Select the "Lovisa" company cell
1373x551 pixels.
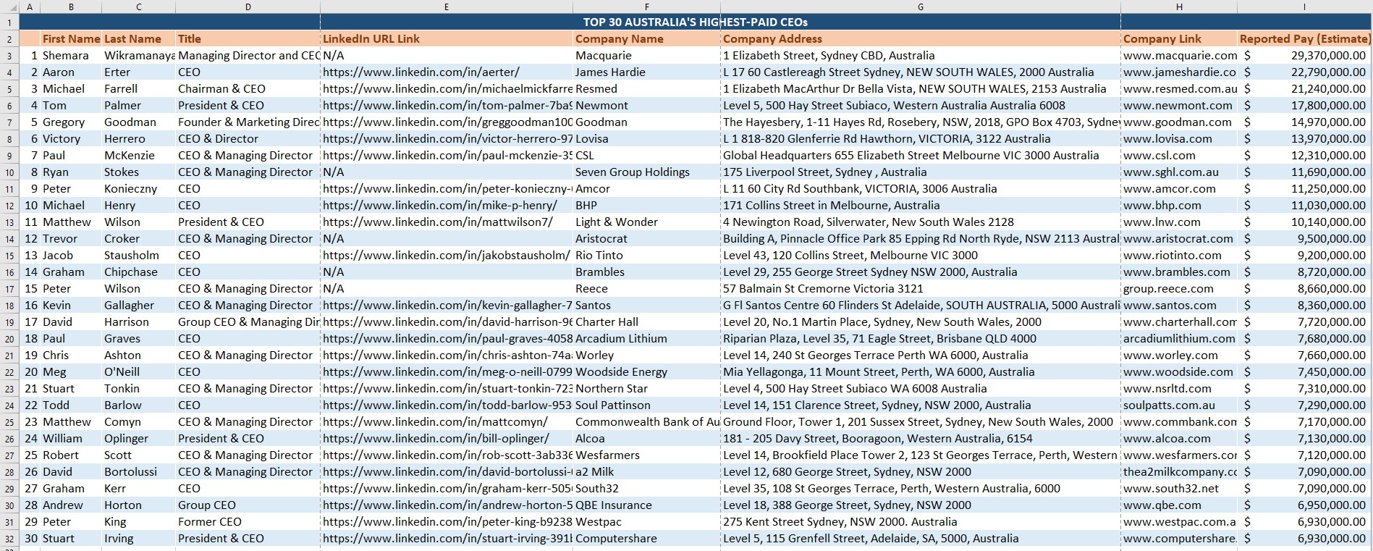pos(647,139)
